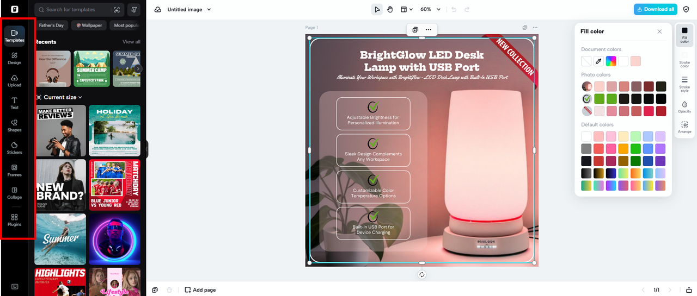
Task: Click the trash delete page icon
Action: [169, 290]
